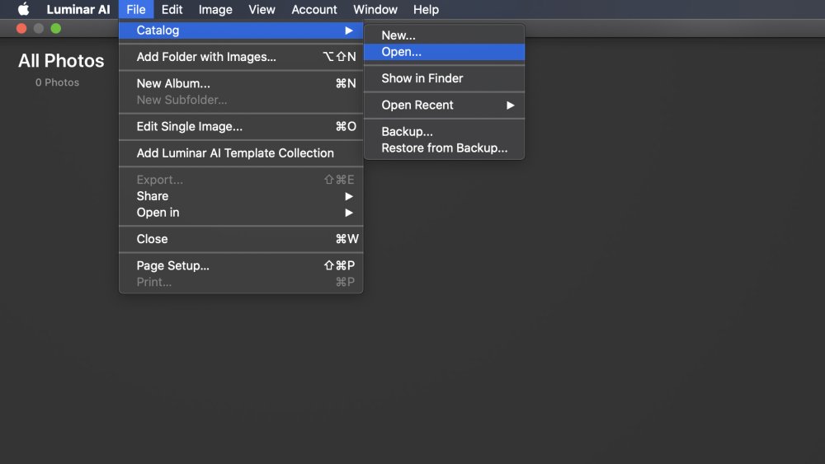The height and width of the screenshot is (464, 825).
Task: Open the Account menu in menu bar
Action: pos(314,9)
